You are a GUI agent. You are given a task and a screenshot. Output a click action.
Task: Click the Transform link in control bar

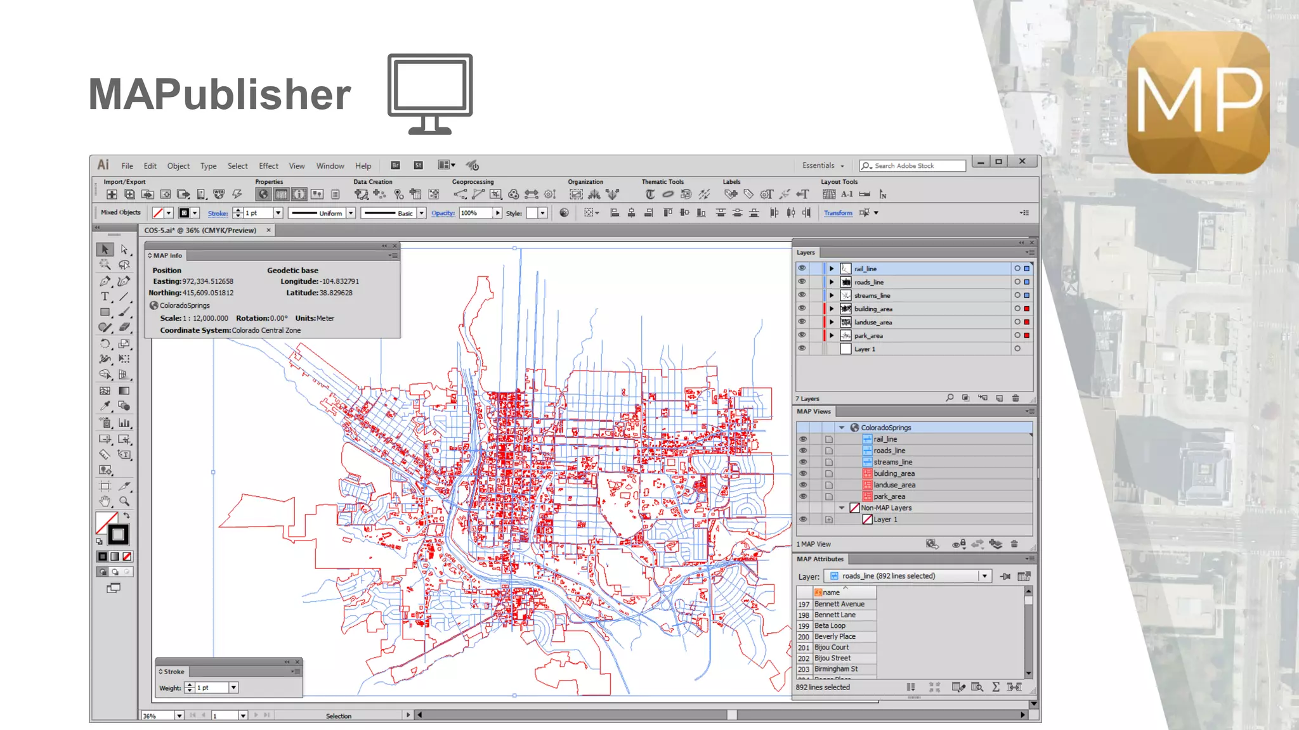click(838, 213)
